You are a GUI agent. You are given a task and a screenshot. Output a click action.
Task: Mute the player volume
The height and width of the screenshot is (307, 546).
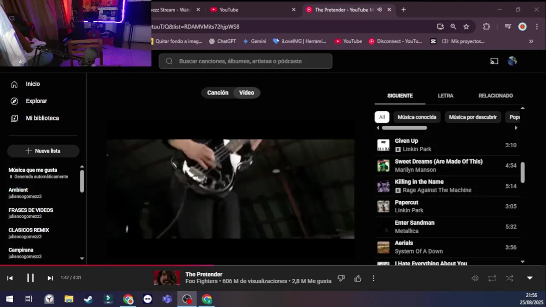click(475, 278)
